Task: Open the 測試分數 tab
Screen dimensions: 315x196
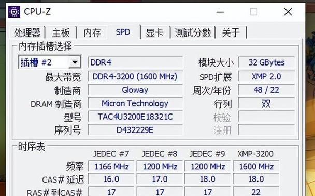Action: pyautogui.click(x=193, y=32)
